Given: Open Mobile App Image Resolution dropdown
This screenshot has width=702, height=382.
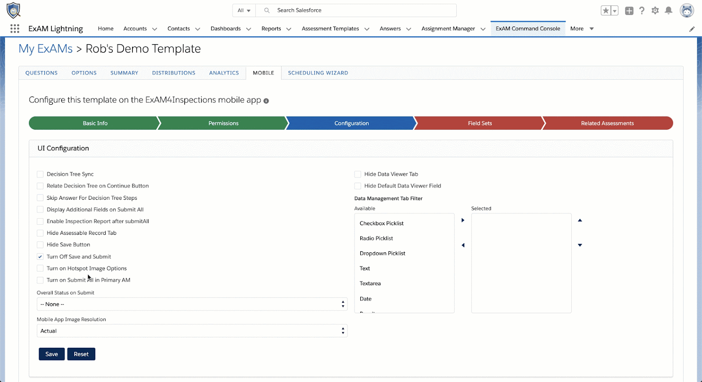Looking at the screenshot, I should pyautogui.click(x=192, y=331).
